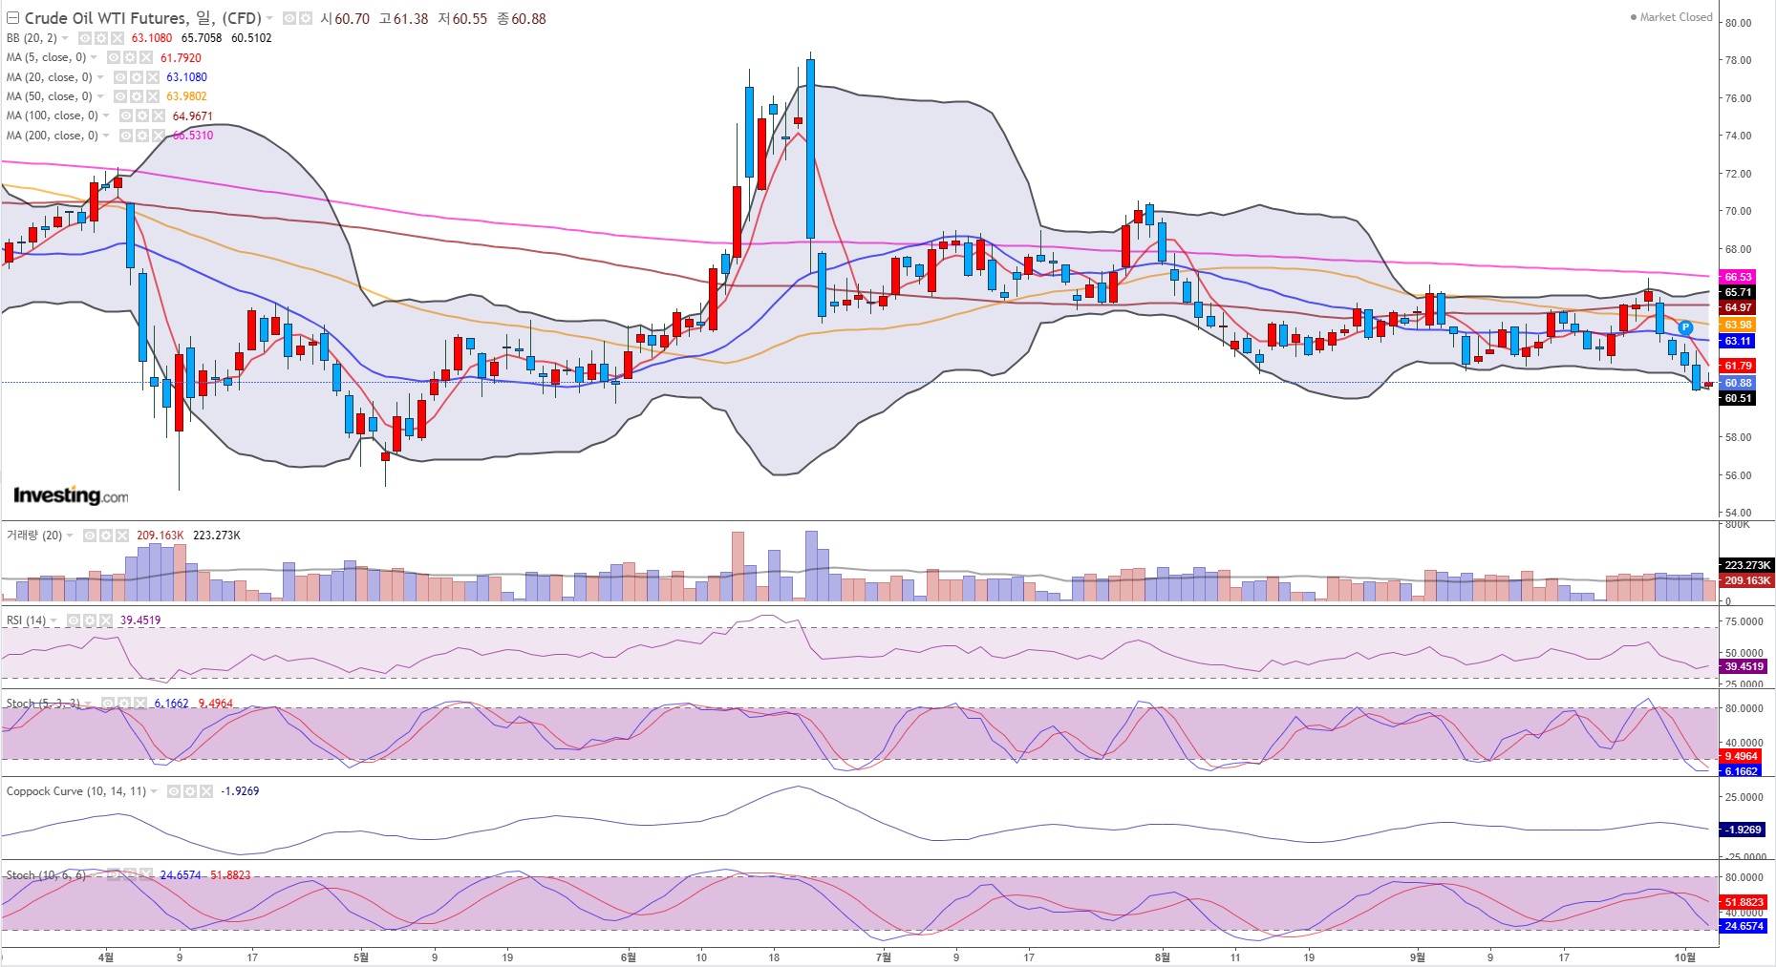Click the Market Closed status indicator
Screen dimensions: 1776x967
(1671, 17)
